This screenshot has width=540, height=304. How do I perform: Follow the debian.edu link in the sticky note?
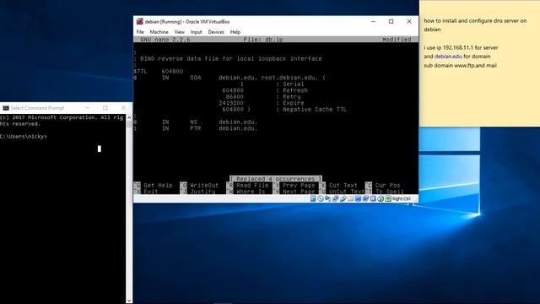pos(448,57)
